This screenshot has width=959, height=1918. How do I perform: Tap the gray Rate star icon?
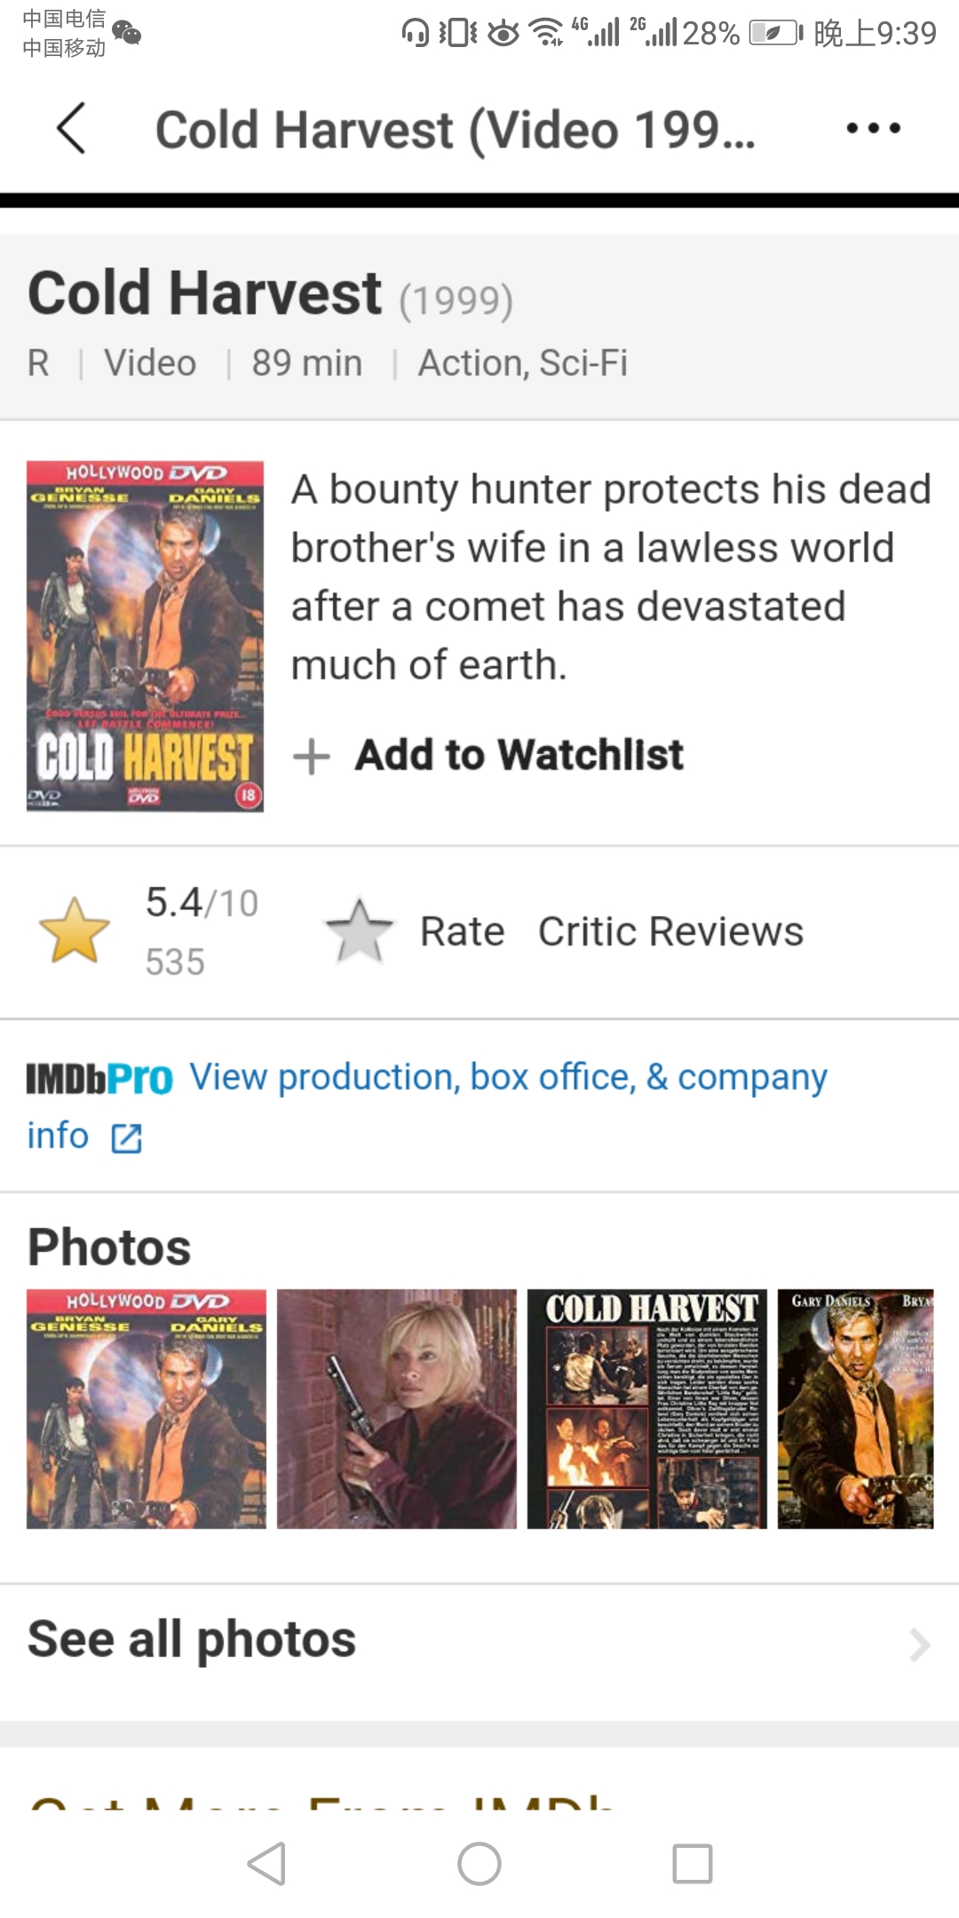pyautogui.click(x=360, y=931)
